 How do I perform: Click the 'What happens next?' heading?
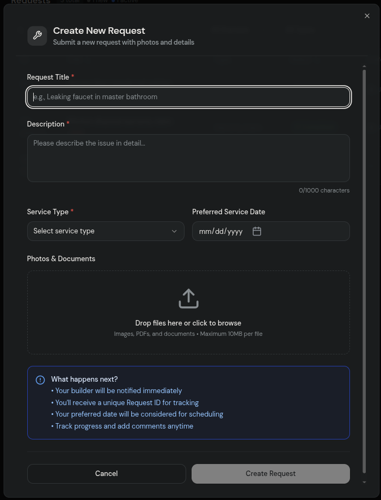pos(84,379)
